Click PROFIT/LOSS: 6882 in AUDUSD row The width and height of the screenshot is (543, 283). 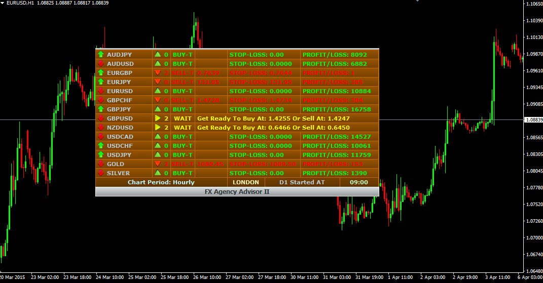click(335, 64)
